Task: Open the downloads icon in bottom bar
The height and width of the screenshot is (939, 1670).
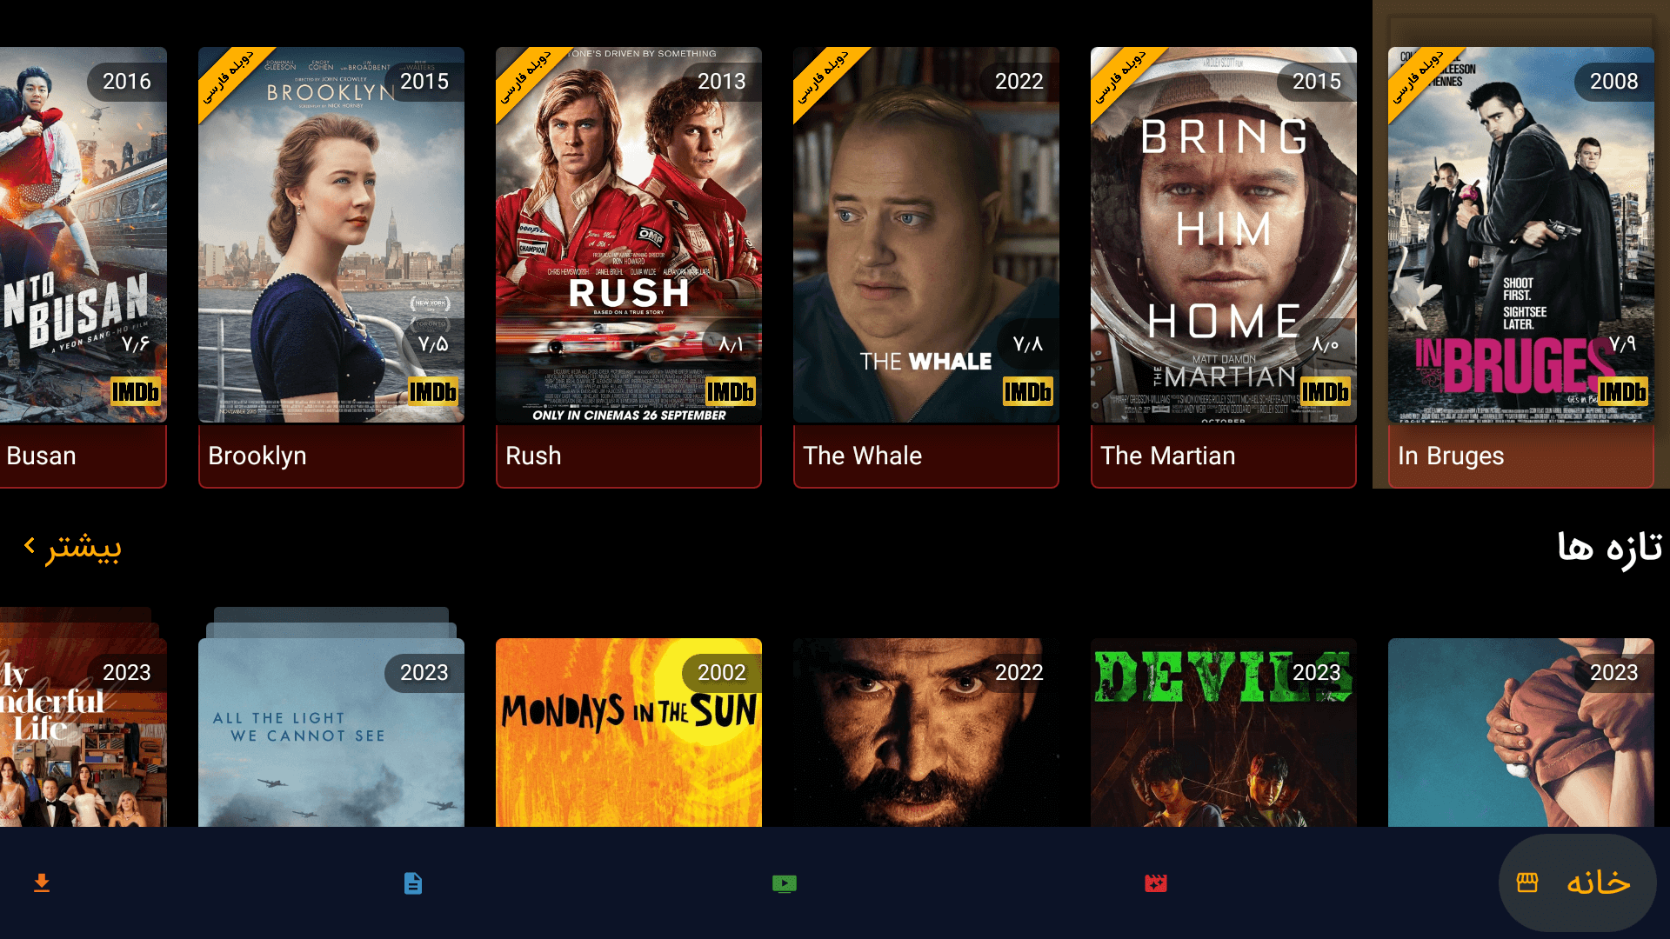Action: point(42,883)
